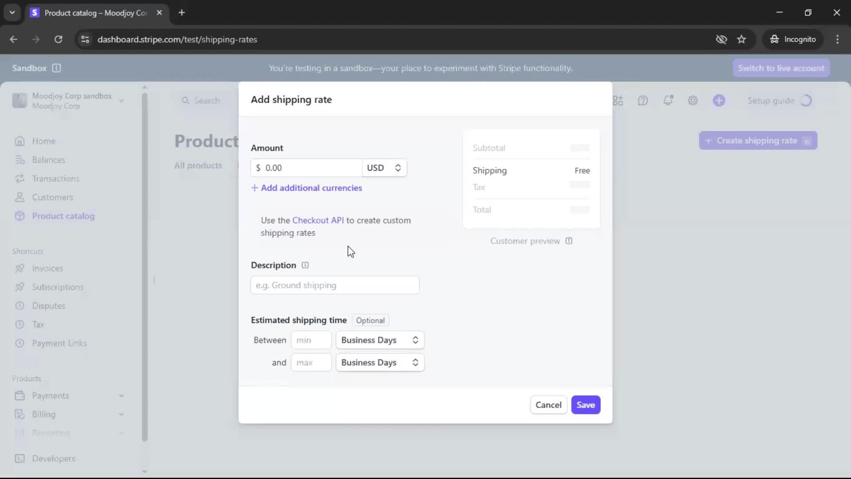This screenshot has width=851, height=479.
Task: Open Developers in sidebar
Action: point(54,458)
